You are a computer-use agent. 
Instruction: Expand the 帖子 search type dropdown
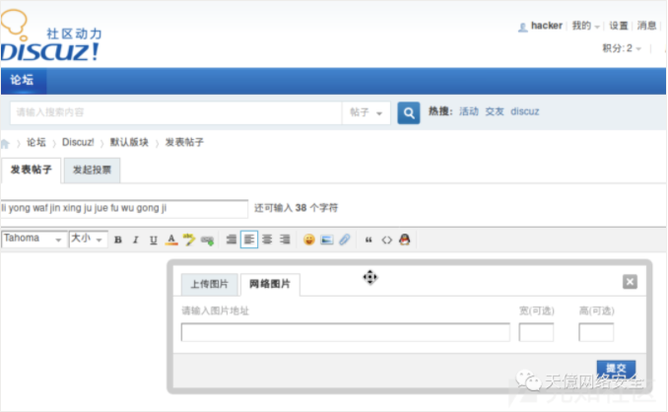[x=366, y=112]
